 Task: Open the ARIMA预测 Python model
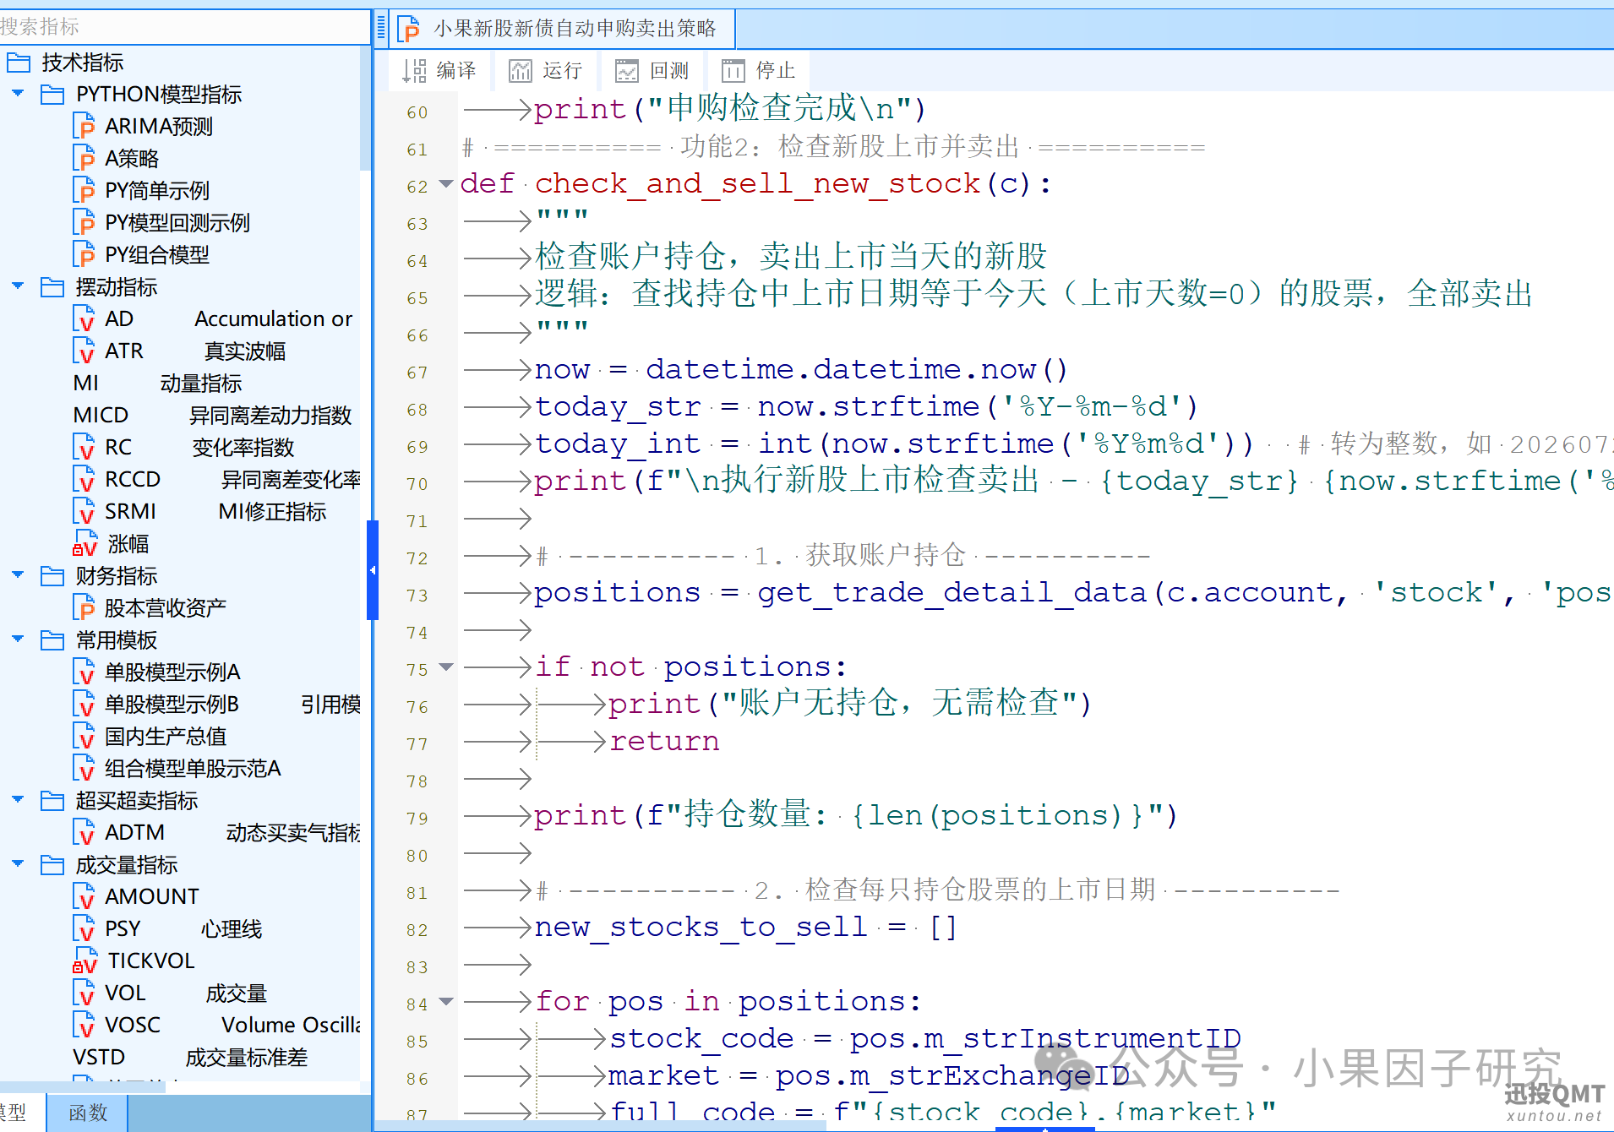[x=144, y=127]
